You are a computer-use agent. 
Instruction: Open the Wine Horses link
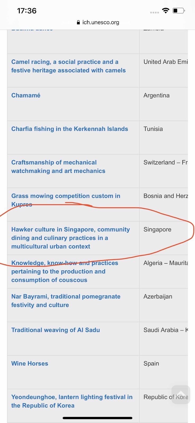30,364
